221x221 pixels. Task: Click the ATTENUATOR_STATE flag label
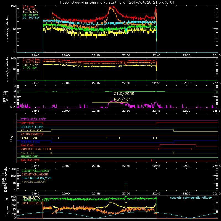tap(33, 119)
